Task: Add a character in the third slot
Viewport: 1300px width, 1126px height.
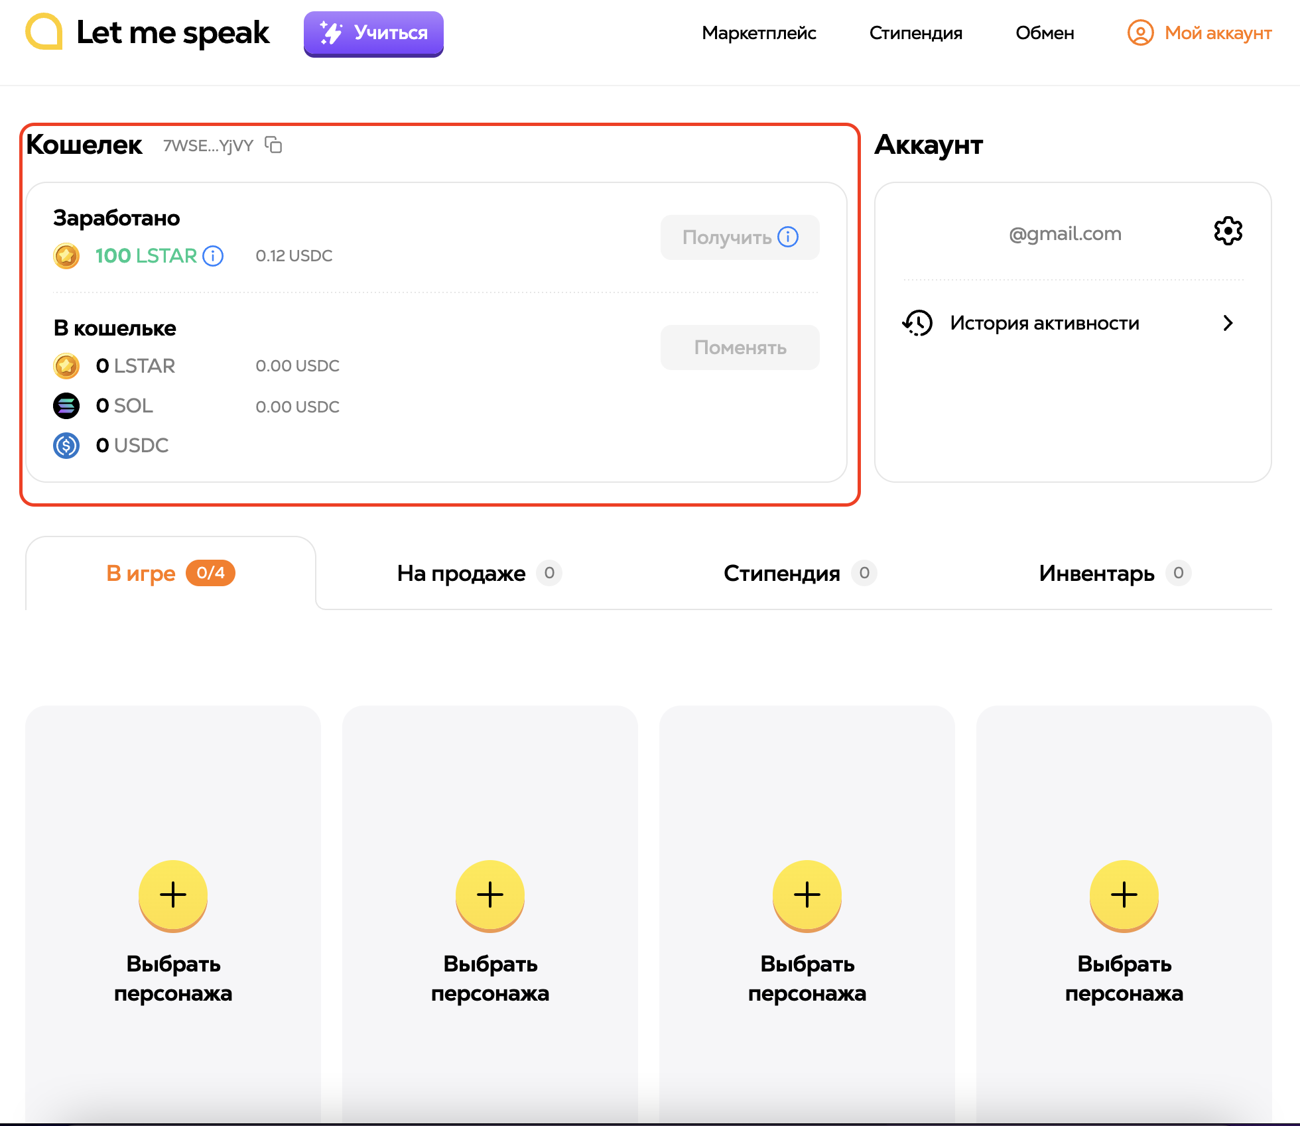Action: tap(807, 895)
